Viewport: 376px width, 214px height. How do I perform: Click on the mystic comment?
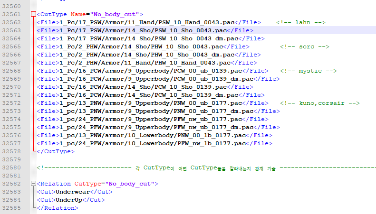tap(308, 71)
